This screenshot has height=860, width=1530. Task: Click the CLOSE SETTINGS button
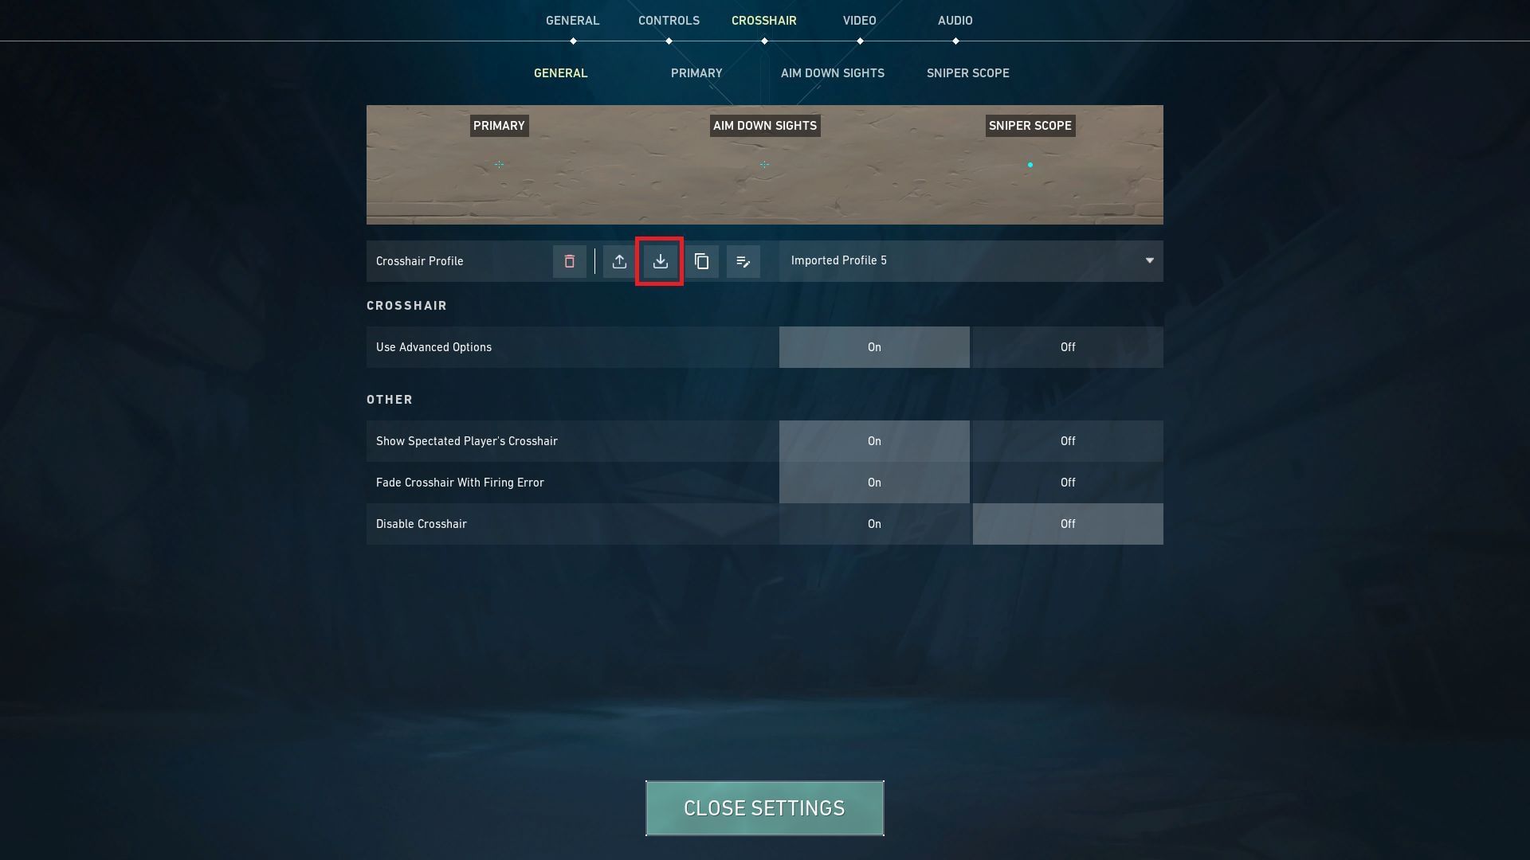point(764,807)
